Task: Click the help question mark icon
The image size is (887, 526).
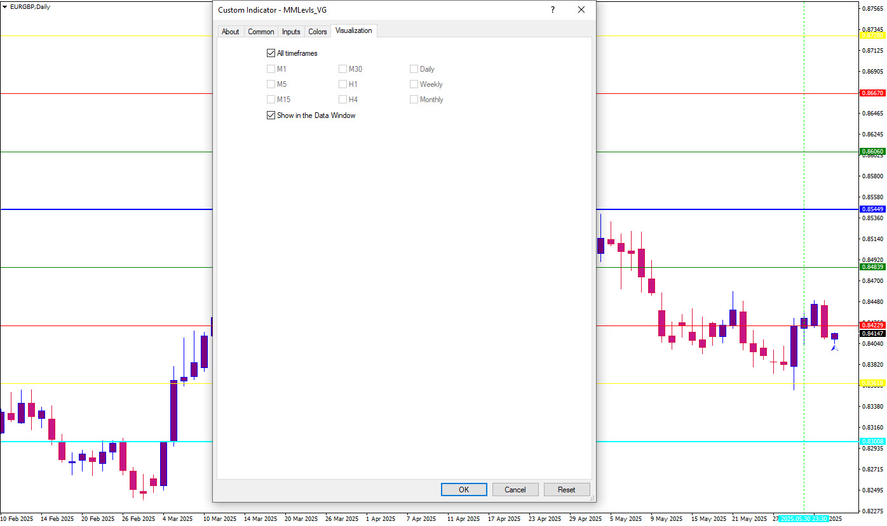Action: 552,10
